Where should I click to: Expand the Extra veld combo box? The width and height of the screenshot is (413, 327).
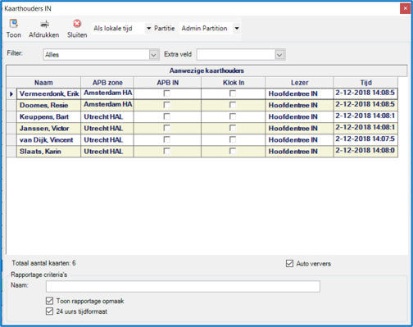point(279,55)
